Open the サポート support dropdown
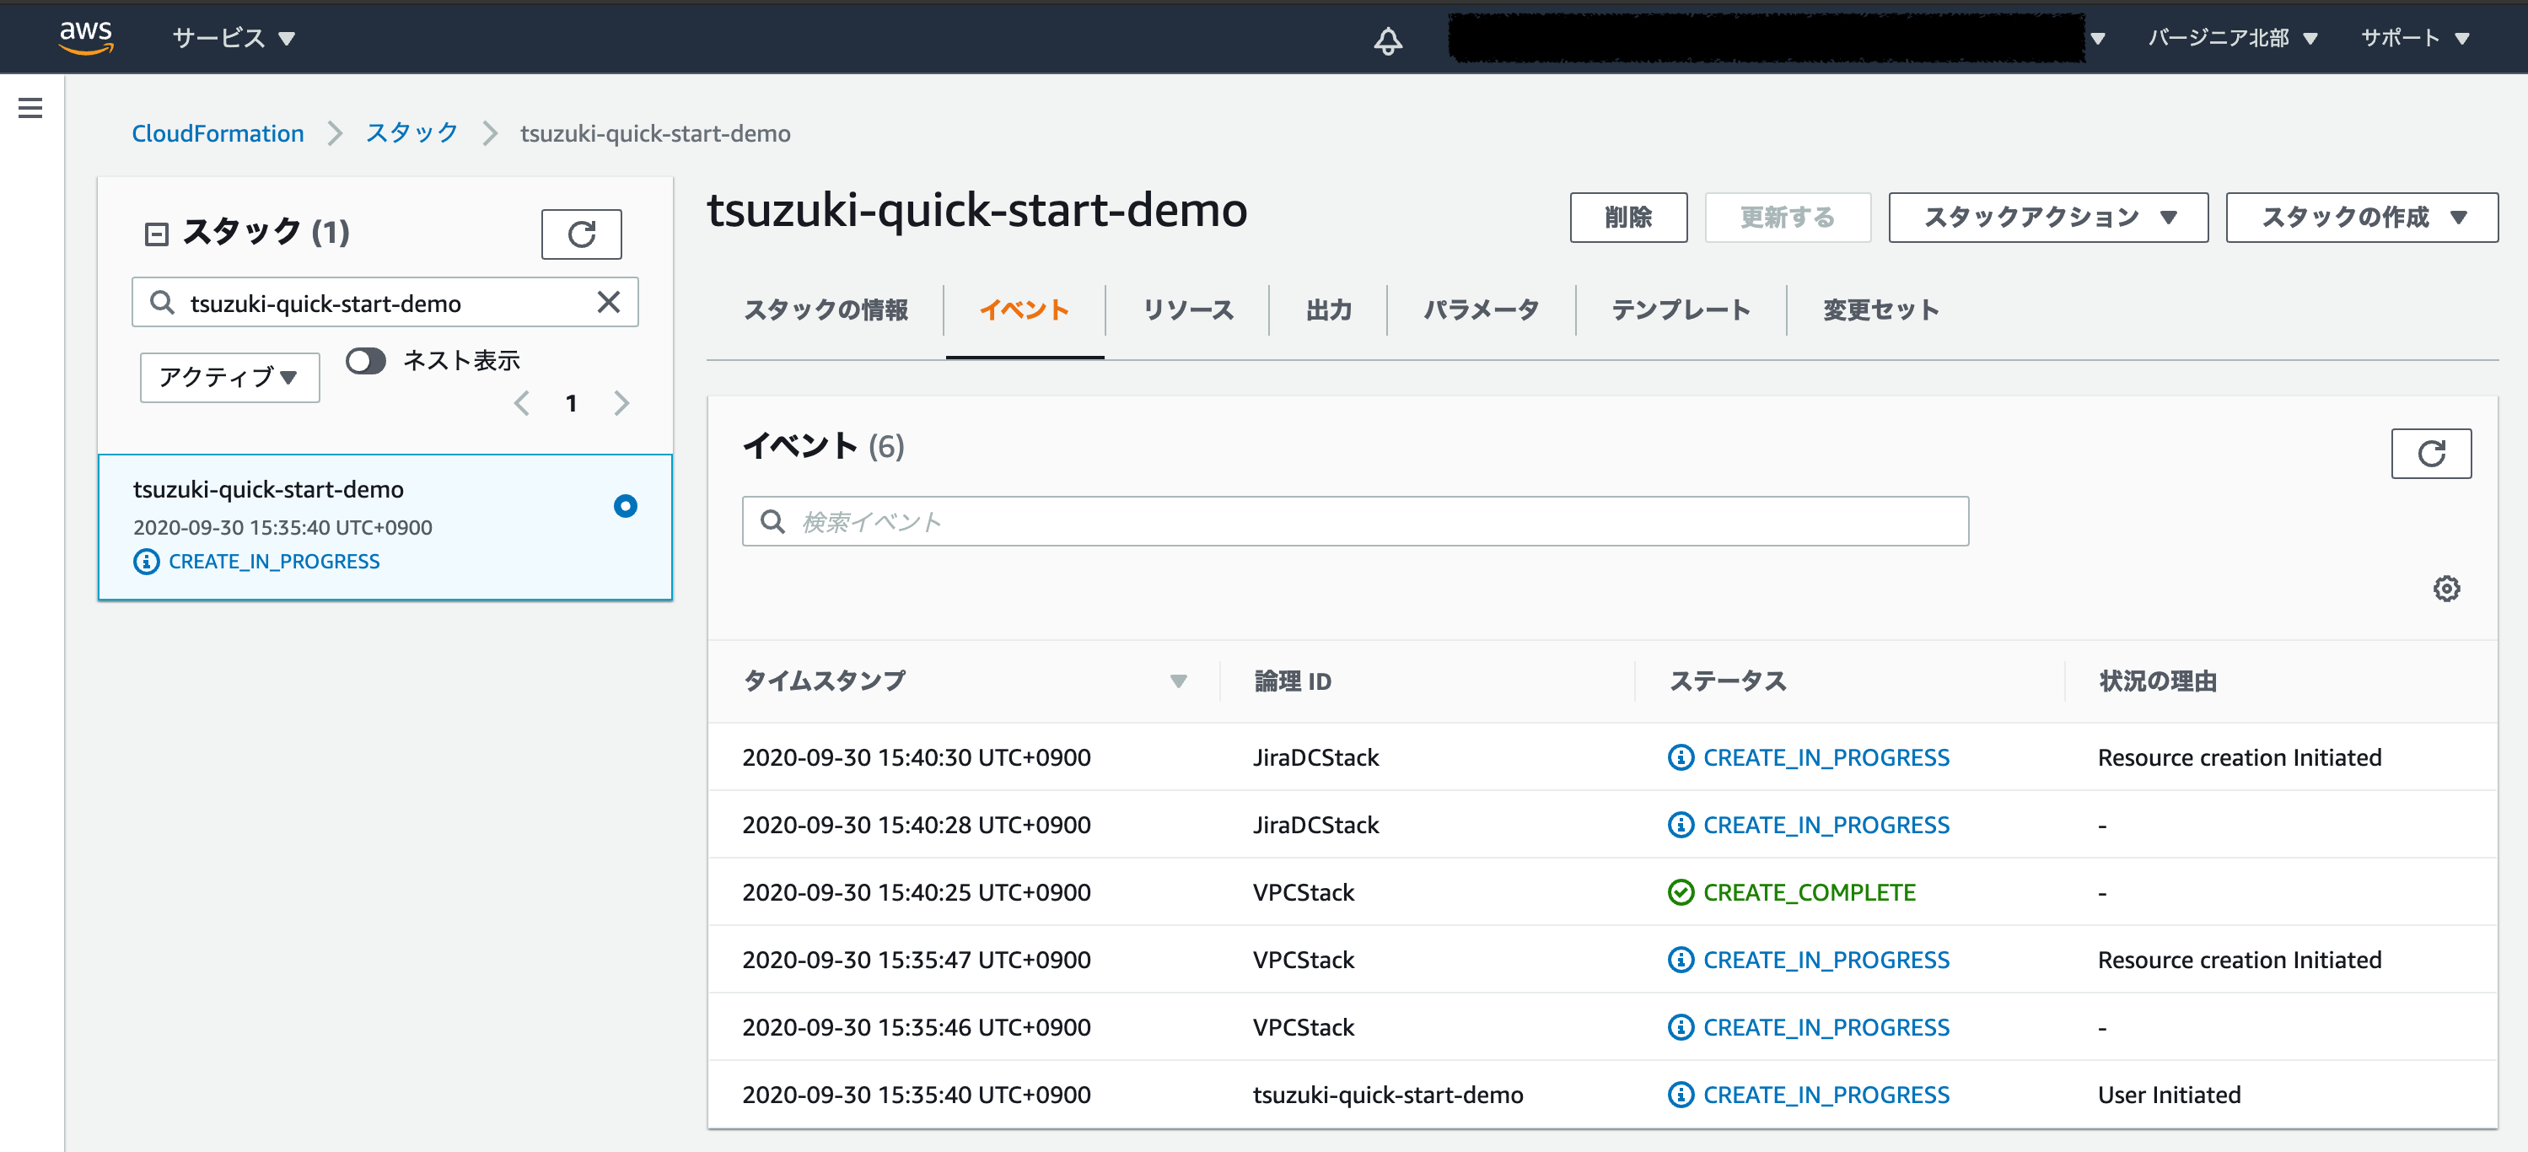 (2414, 37)
